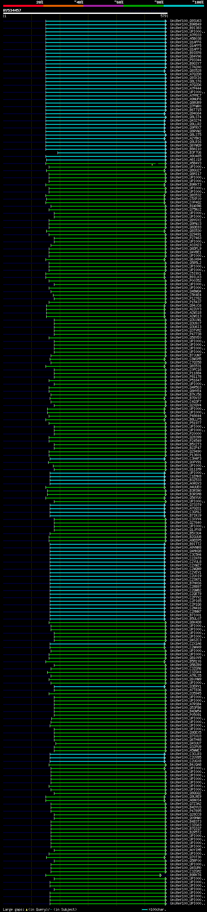Select hit label UniRef100_A5B4Y3
This screenshot has height=912, width=207.
click(186, 163)
